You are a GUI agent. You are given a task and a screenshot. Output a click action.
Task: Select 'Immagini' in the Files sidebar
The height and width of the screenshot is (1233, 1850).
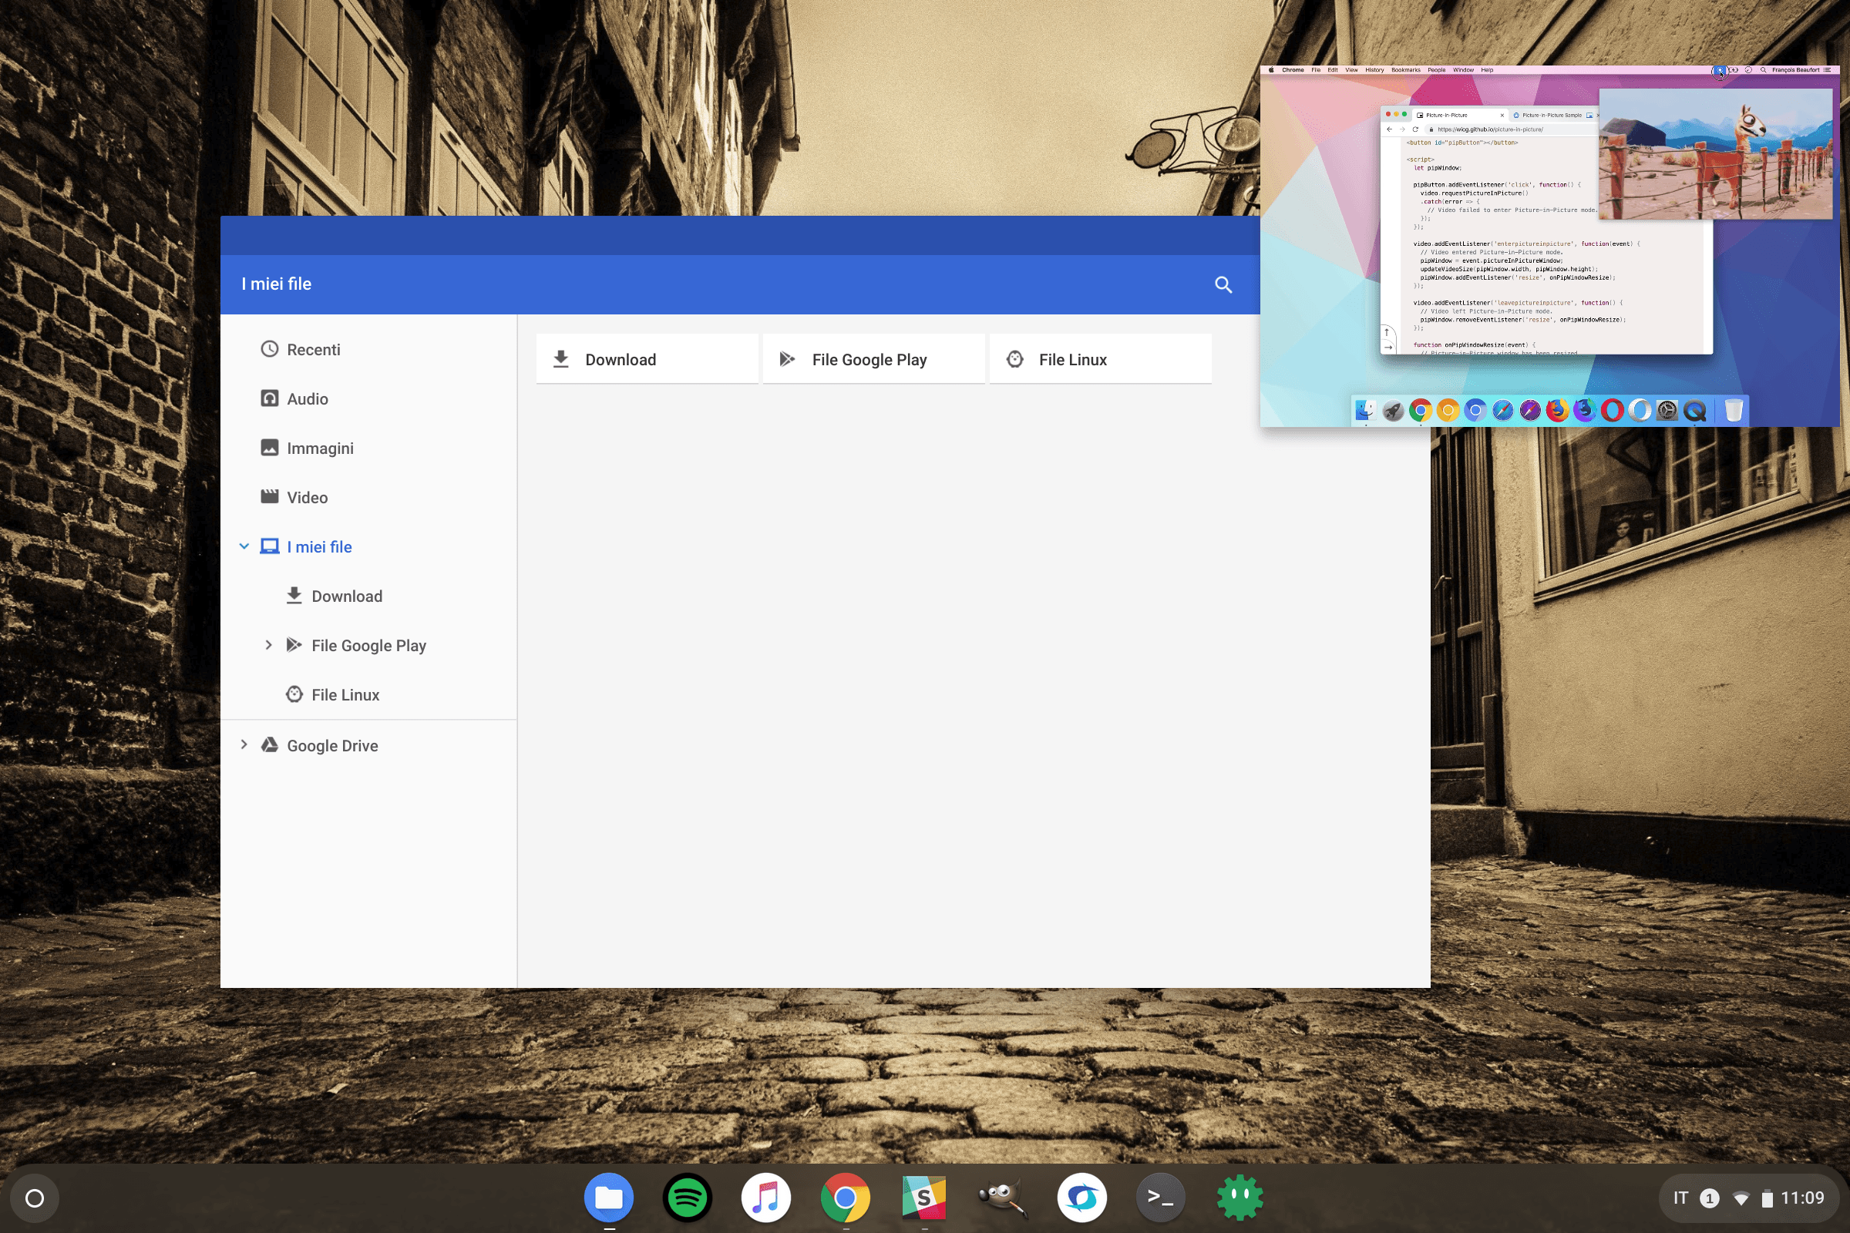(x=321, y=448)
